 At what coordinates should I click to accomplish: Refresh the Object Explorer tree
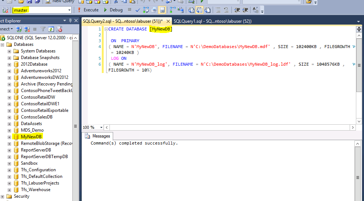[x=51, y=29]
